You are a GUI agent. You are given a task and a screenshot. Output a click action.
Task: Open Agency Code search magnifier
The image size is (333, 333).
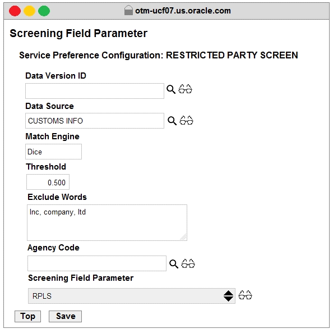tap(174, 264)
